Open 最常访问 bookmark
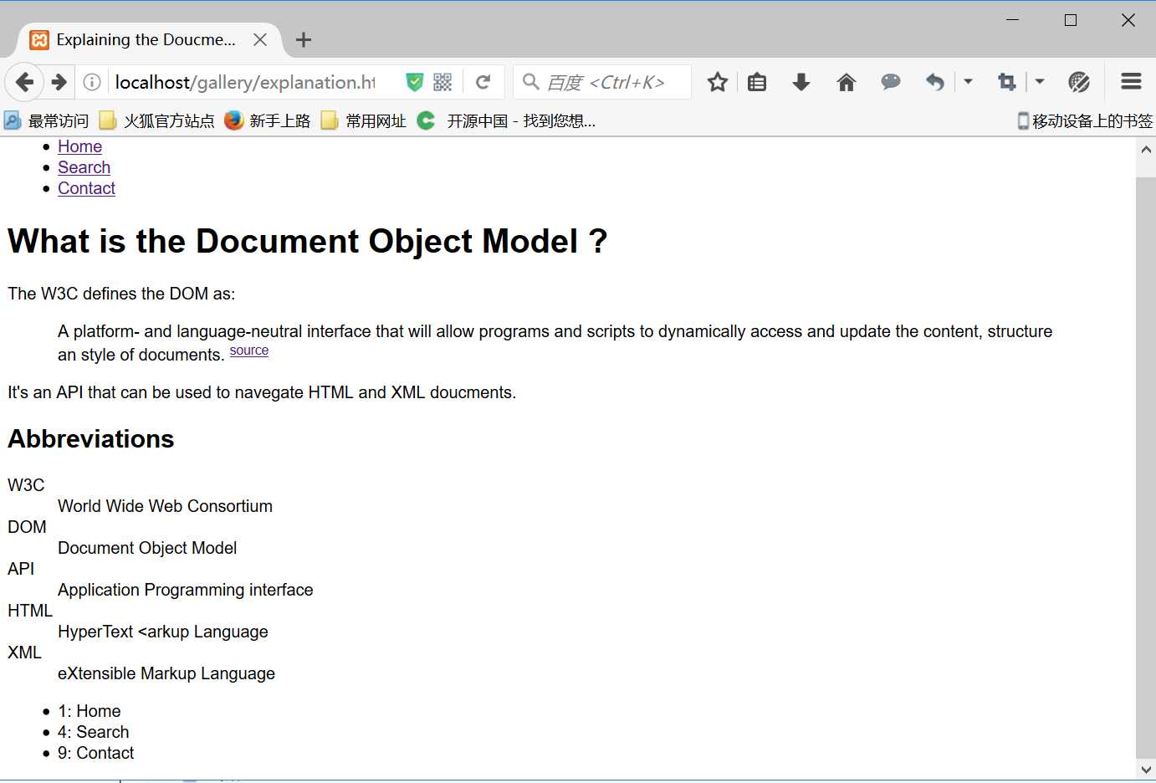The image size is (1156, 783). [46, 120]
